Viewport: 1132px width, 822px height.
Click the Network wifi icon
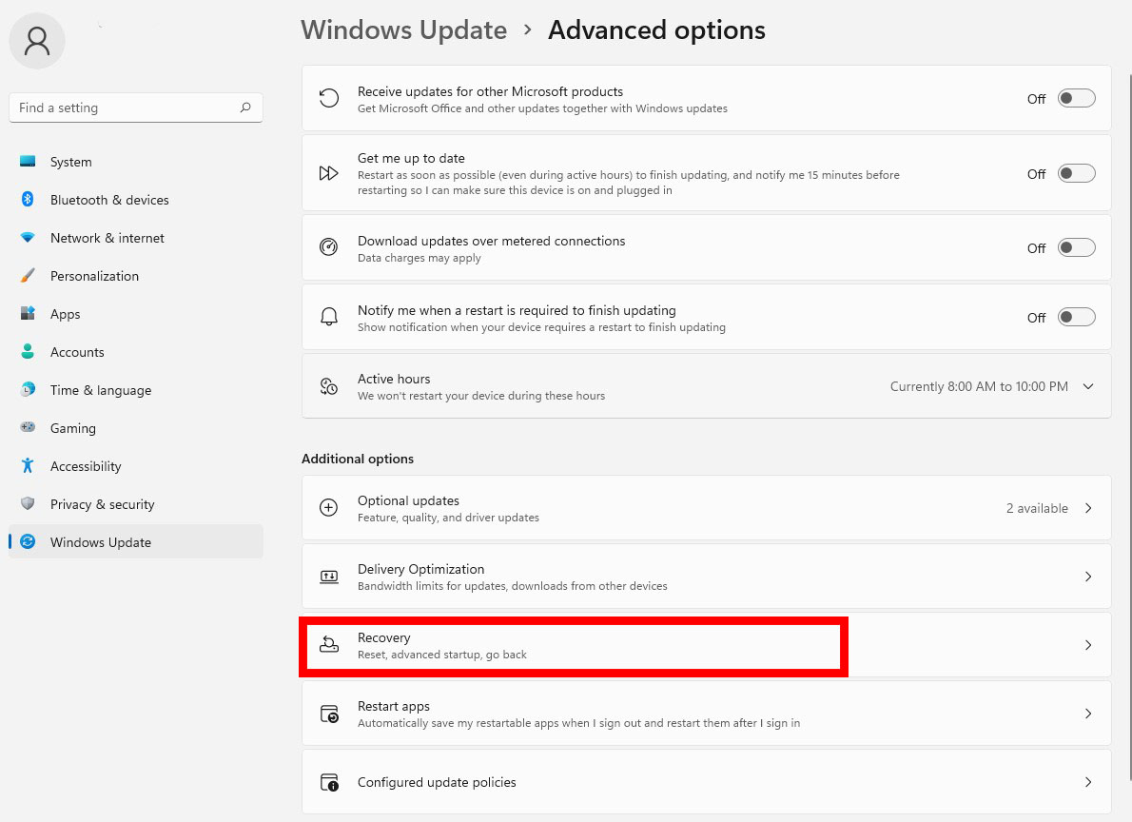coord(28,238)
